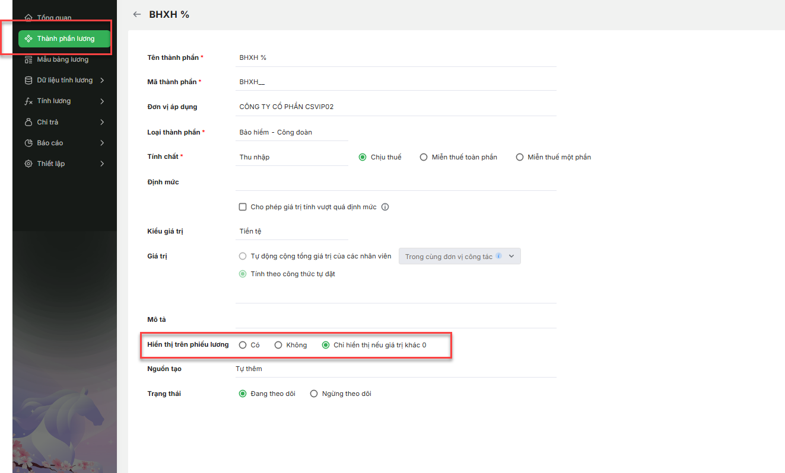The image size is (785, 473).
Task: Click the Tính lương formula icon
Action: pos(28,101)
